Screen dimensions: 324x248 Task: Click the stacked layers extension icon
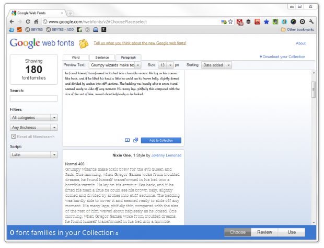click(x=248, y=21)
